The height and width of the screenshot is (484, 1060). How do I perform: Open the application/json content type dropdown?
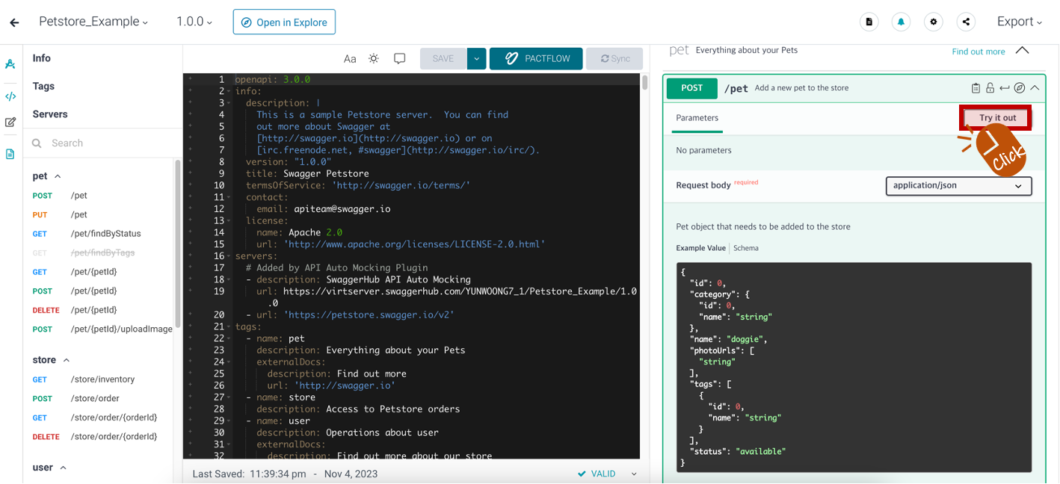[x=958, y=185]
